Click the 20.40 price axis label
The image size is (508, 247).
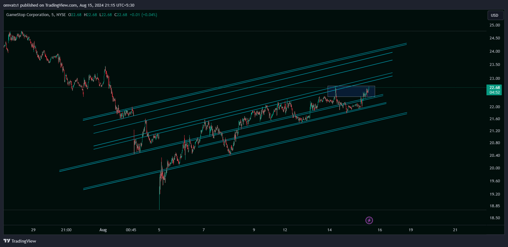point(495,156)
